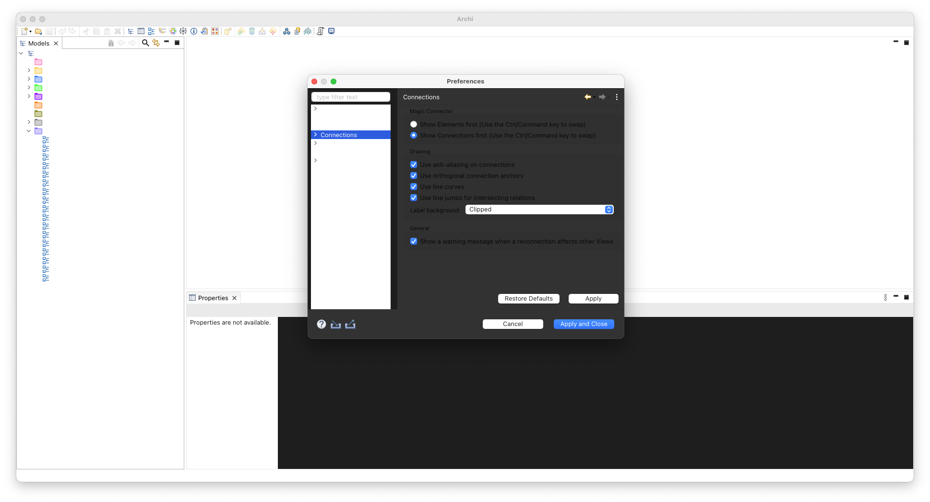The width and height of the screenshot is (930, 502).
Task: Click the Apply and Close button
Action: pos(584,324)
